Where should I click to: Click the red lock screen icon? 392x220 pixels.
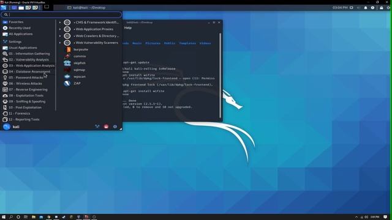[x=106, y=127]
